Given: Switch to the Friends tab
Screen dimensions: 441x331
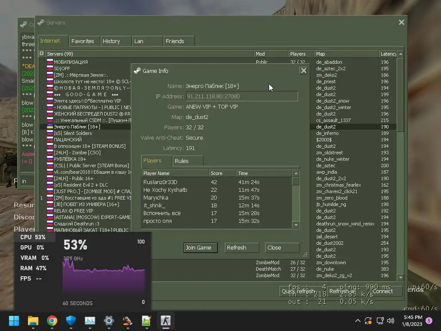Looking at the screenshot, I should pyautogui.click(x=179, y=41).
